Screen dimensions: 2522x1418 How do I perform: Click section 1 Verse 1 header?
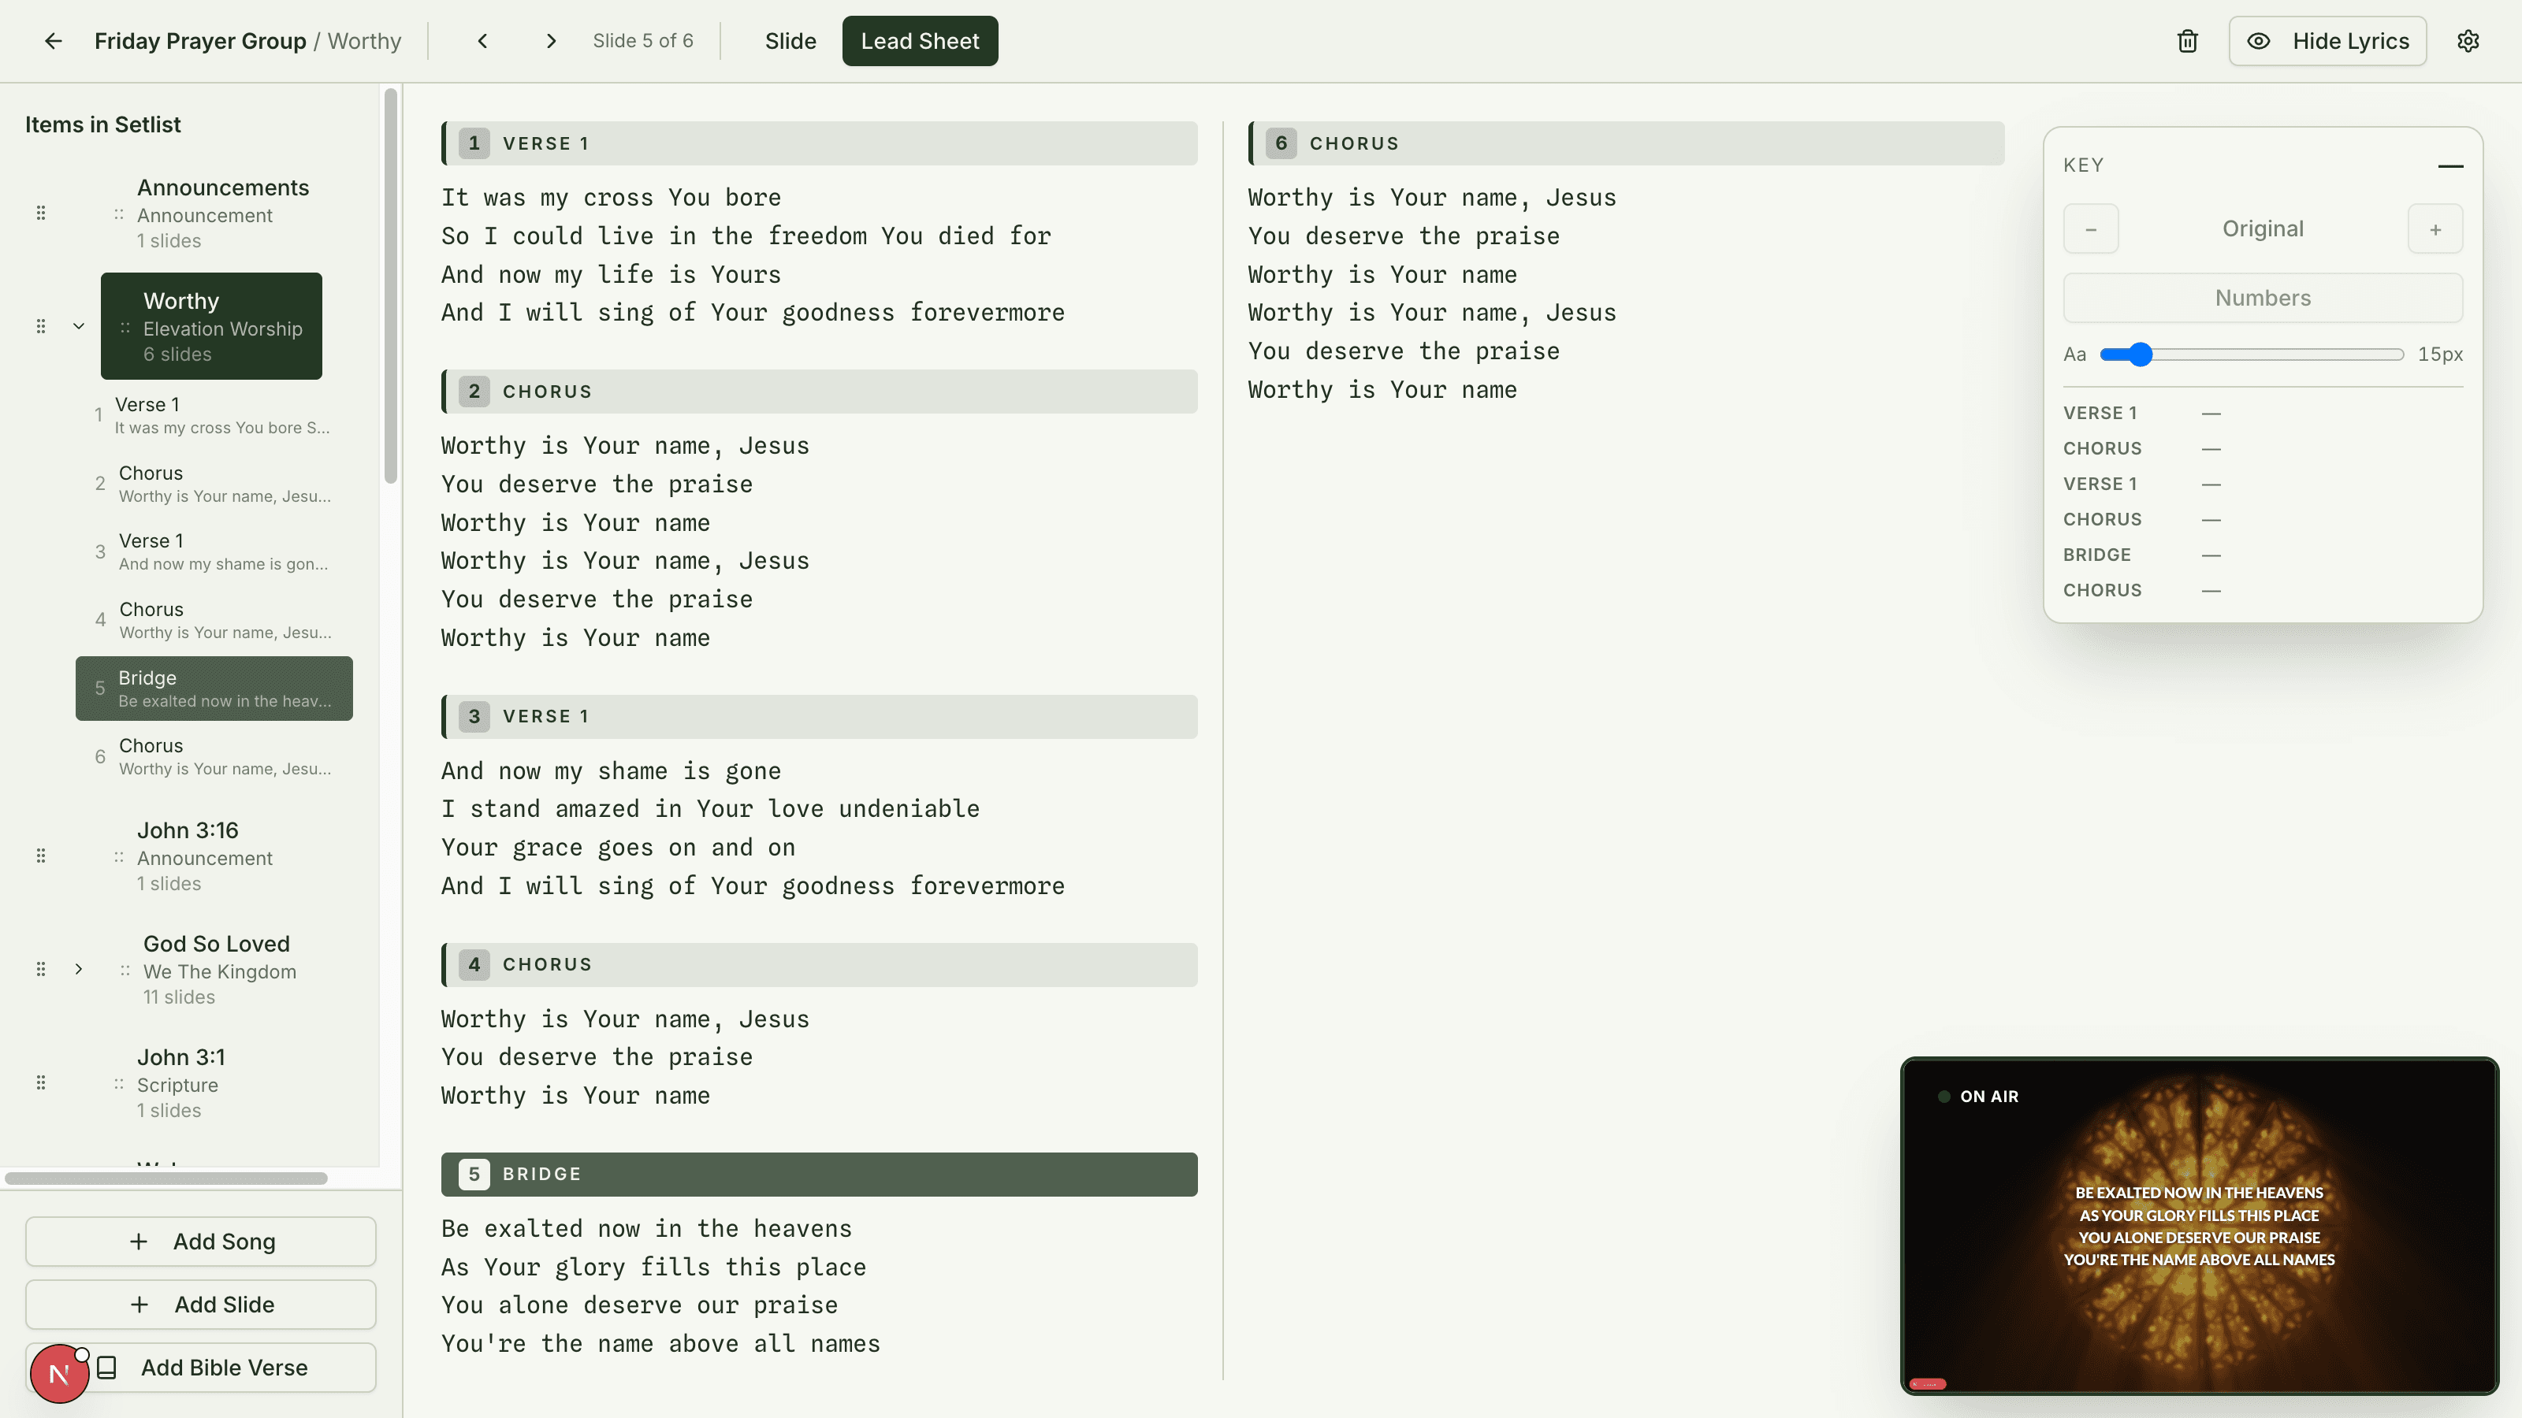[820, 144]
